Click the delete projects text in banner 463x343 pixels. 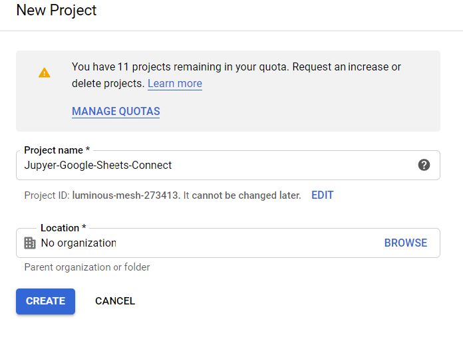(x=108, y=84)
